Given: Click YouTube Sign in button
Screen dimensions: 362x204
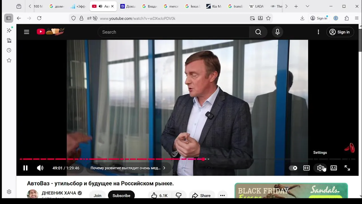Looking at the screenshot, I should pos(340,32).
